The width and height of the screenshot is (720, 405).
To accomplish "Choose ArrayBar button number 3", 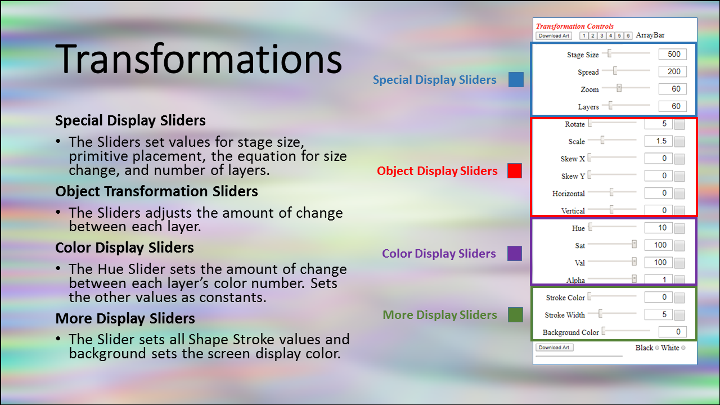I will click(x=602, y=35).
